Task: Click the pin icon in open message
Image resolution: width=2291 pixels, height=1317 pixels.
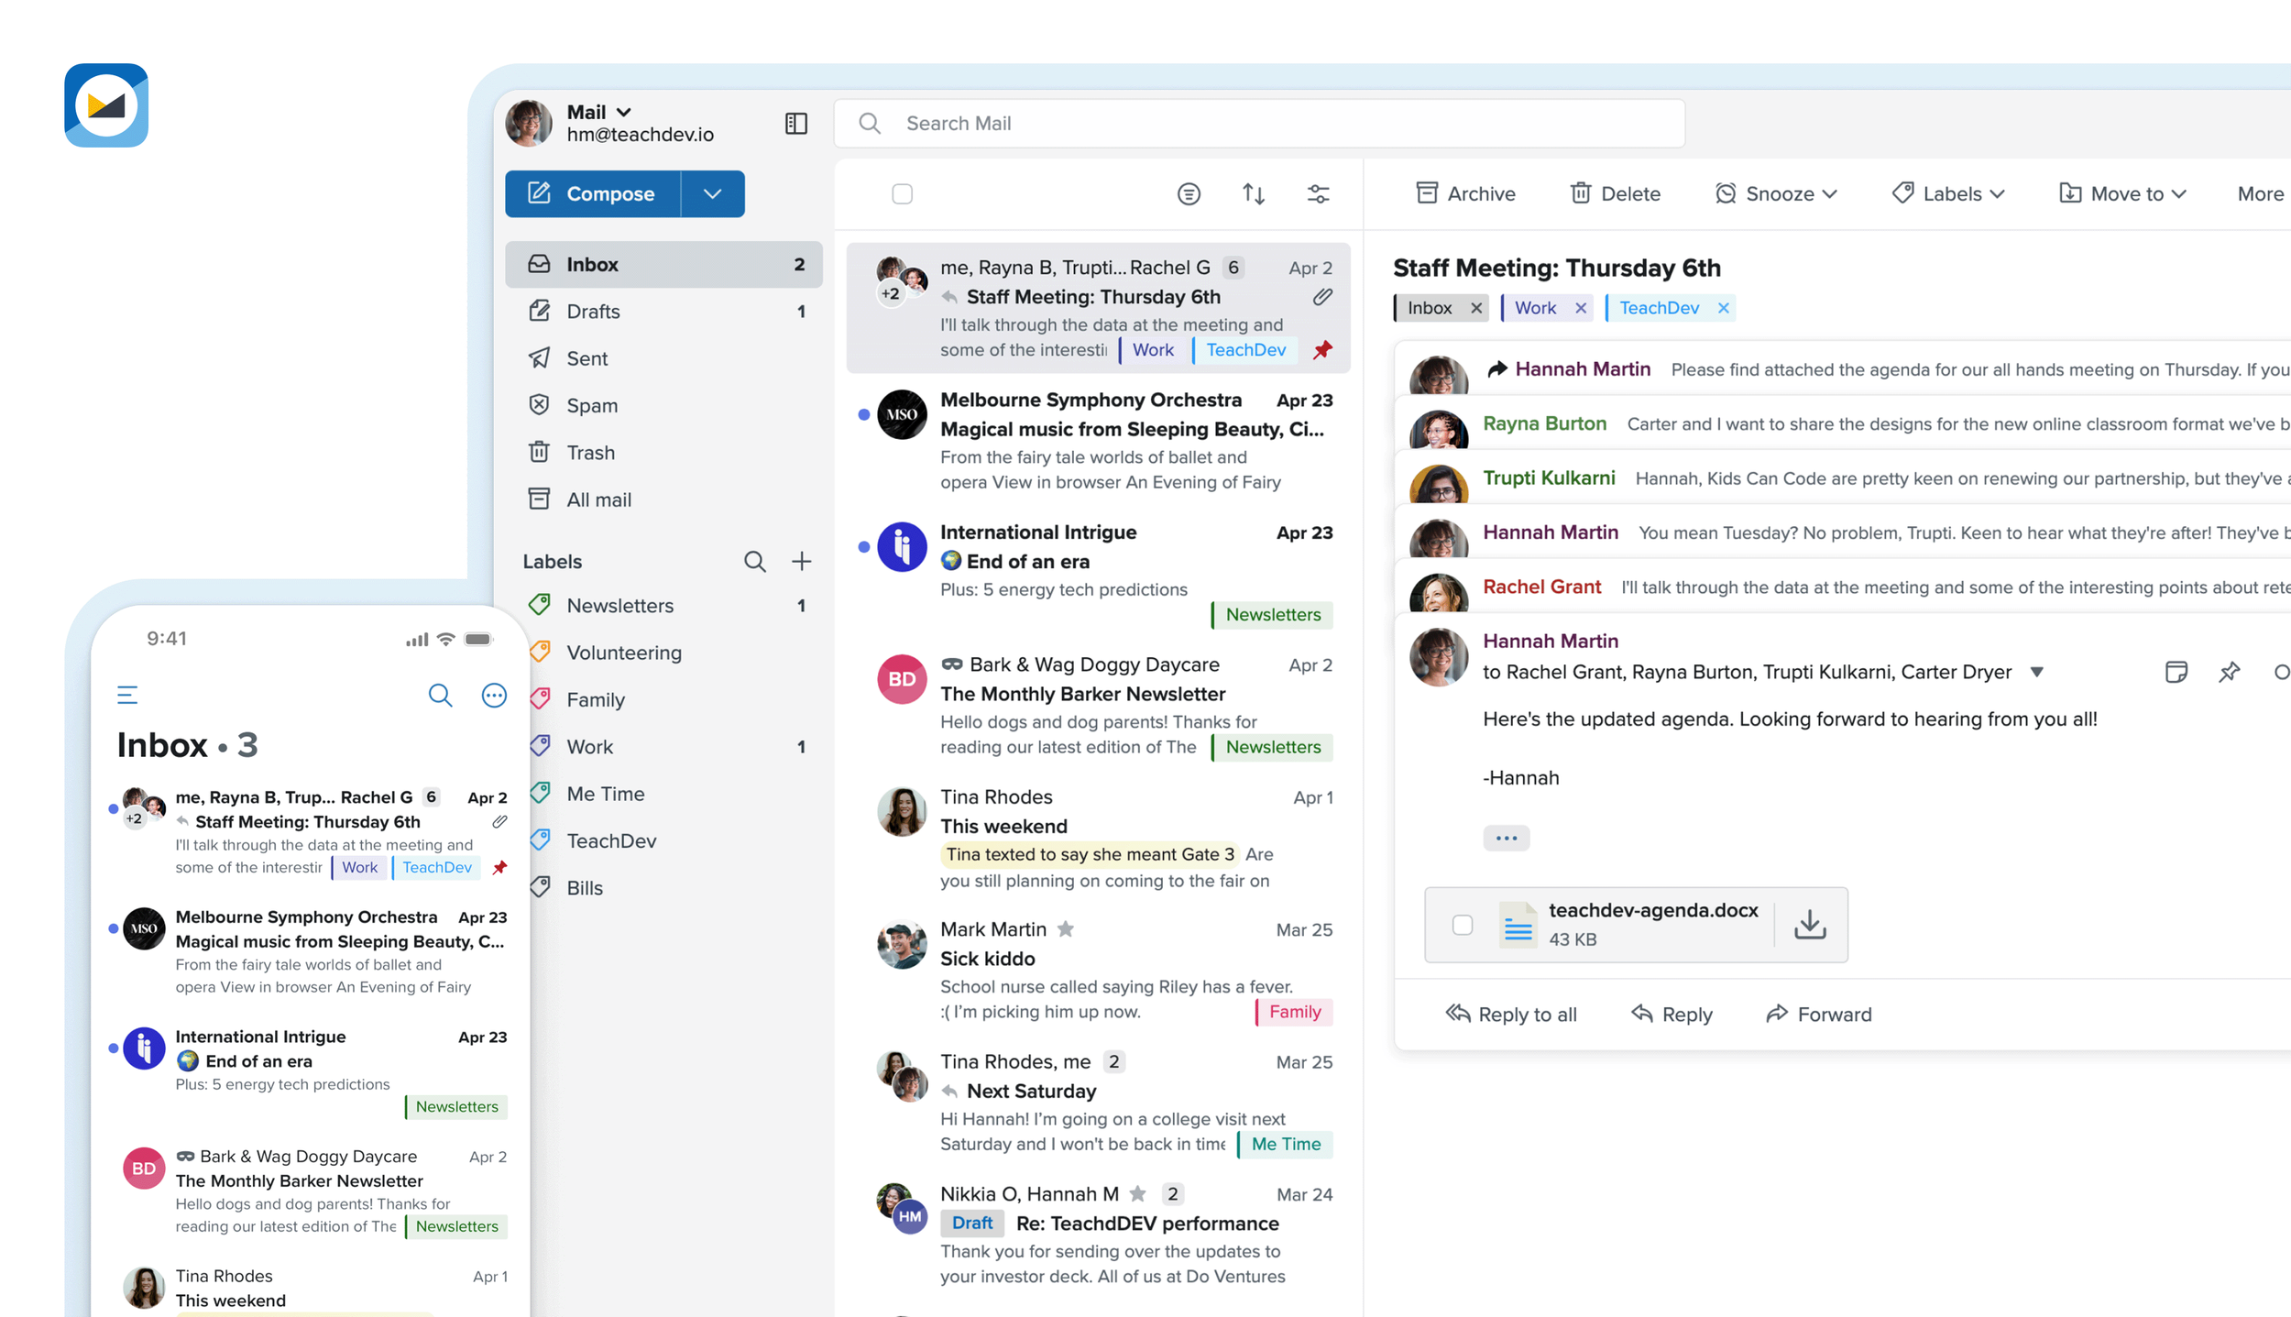Action: pos(2229,672)
